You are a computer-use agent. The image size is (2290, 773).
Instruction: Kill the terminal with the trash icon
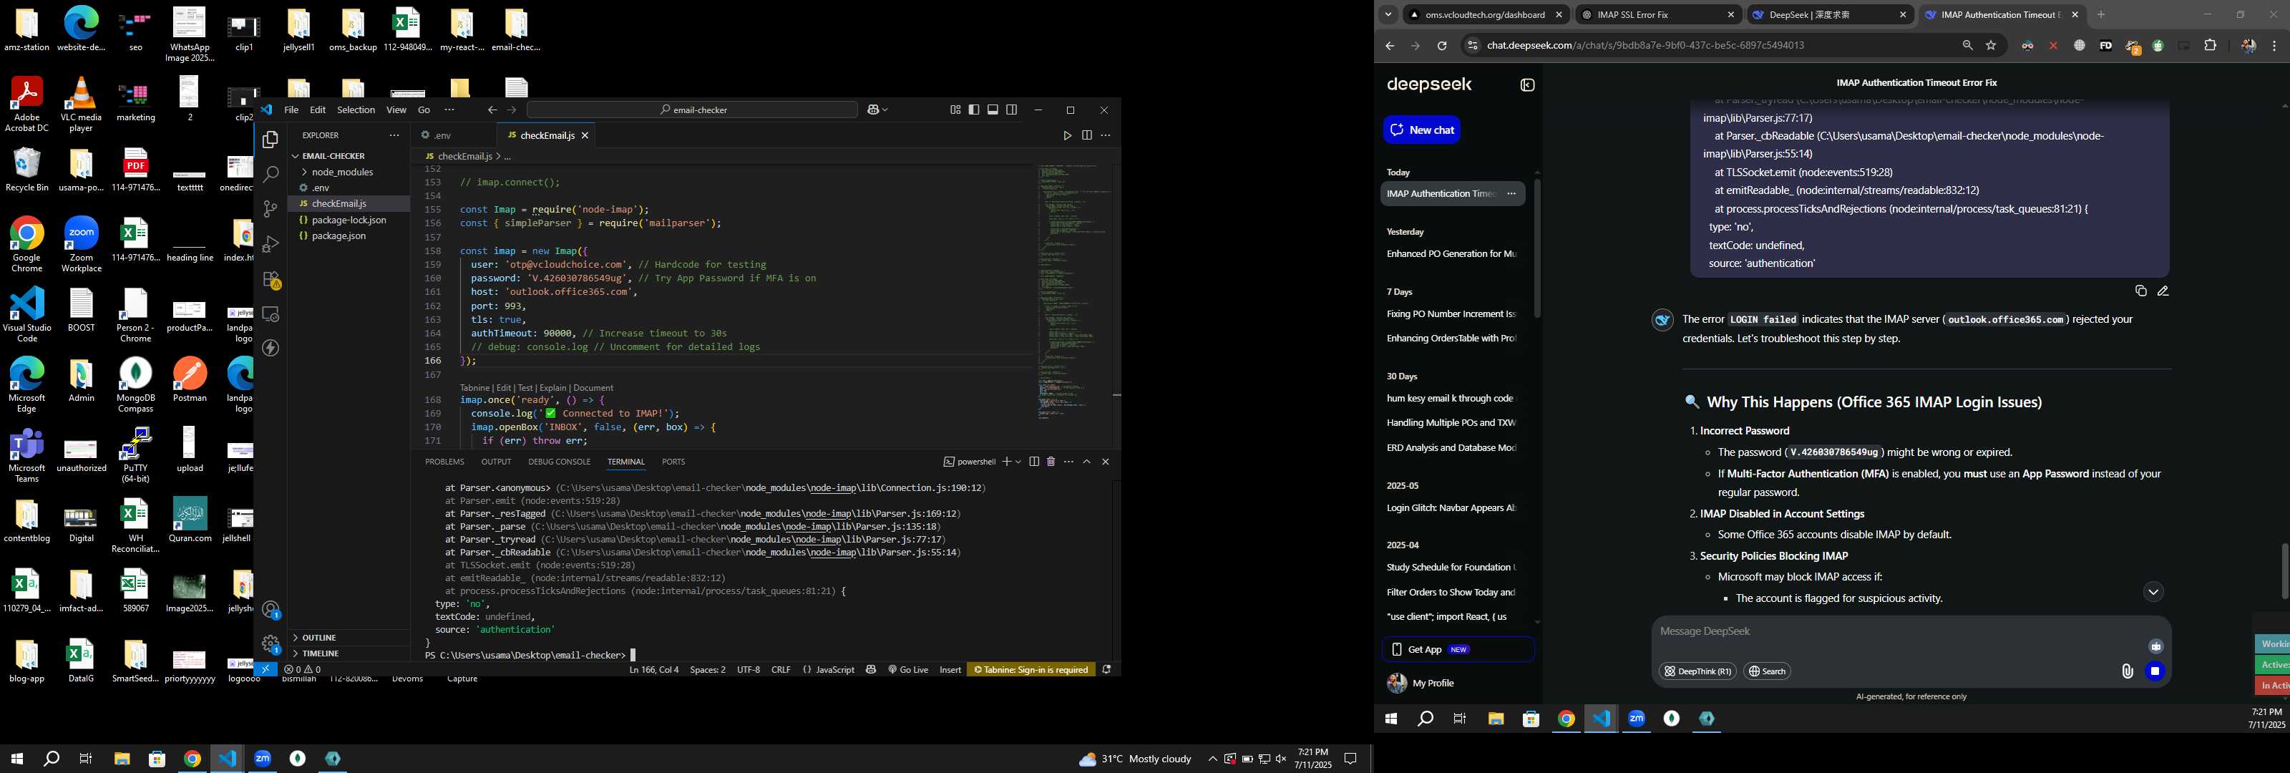pos(1051,462)
